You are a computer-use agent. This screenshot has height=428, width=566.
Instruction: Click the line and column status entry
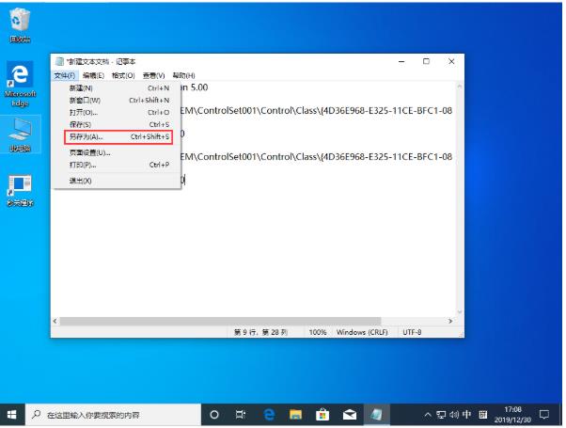[260, 332]
